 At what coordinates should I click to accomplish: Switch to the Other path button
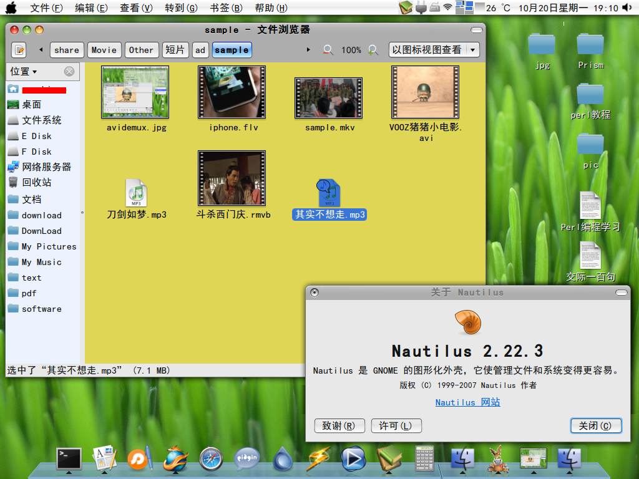tap(141, 50)
